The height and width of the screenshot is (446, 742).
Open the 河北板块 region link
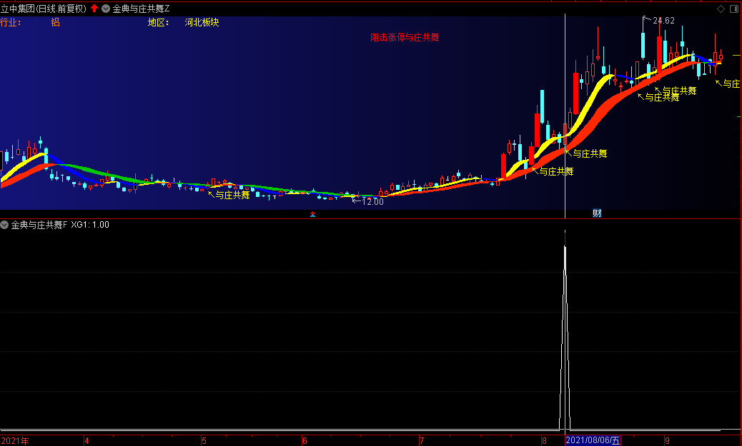coord(202,22)
